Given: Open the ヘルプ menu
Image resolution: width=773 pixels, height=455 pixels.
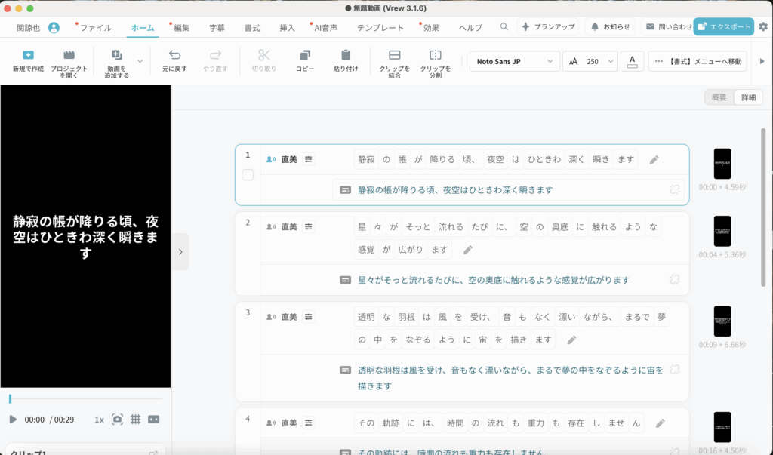Looking at the screenshot, I should pyautogui.click(x=470, y=28).
